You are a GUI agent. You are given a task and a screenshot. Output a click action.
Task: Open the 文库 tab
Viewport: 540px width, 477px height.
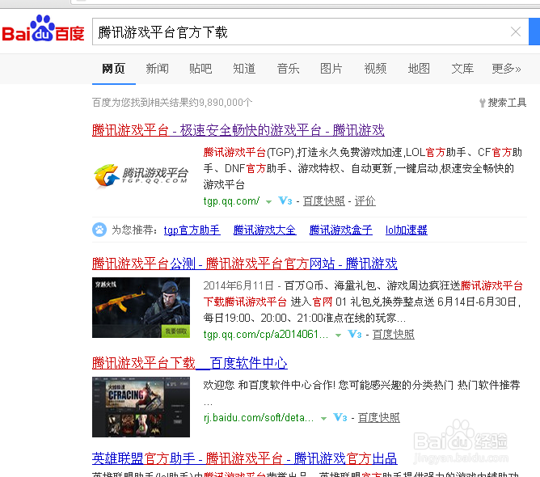point(462,69)
